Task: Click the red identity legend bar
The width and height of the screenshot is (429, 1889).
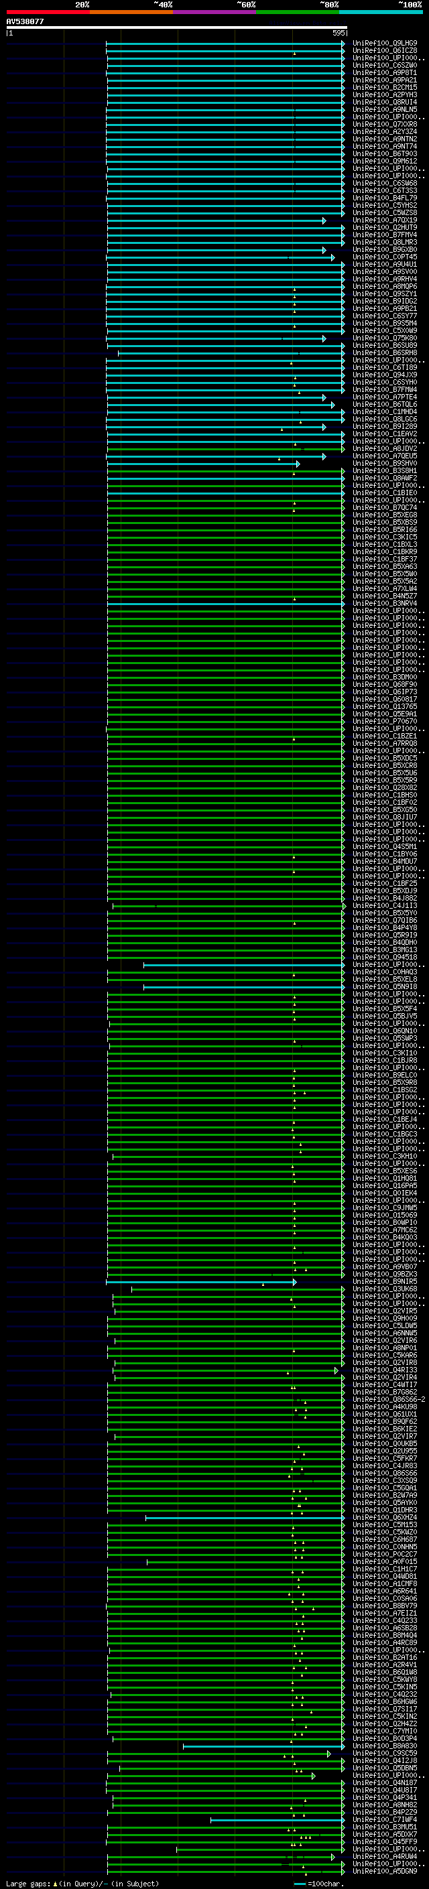Action: click(x=48, y=12)
